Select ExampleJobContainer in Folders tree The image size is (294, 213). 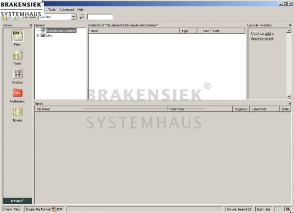(61, 31)
